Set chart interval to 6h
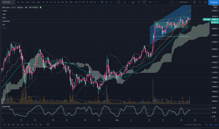219x129 pixels. coord(63,2)
